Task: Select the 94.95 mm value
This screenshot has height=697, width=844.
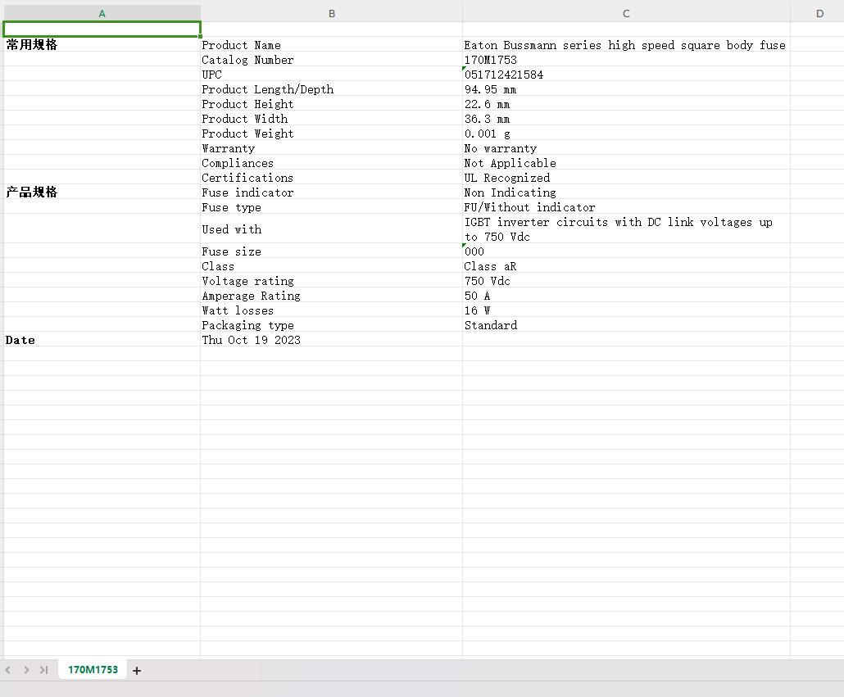Action: click(x=626, y=88)
